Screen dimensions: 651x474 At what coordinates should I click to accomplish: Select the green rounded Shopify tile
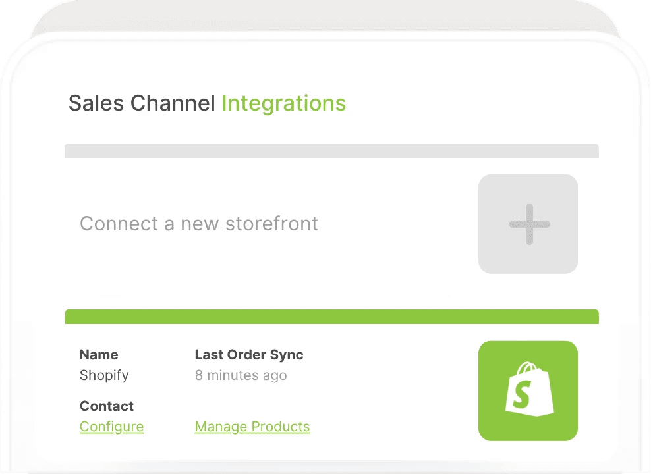(x=528, y=390)
